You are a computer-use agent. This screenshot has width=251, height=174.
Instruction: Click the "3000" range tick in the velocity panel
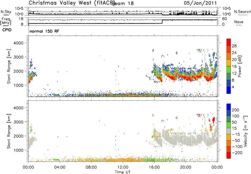coord(18,122)
